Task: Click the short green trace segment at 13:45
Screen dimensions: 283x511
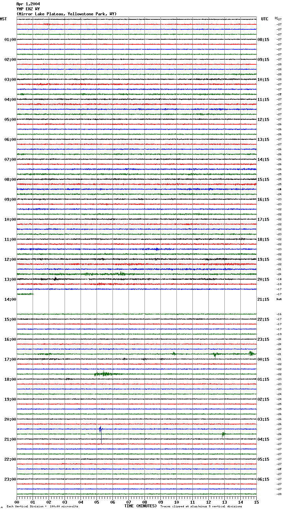Action: click(x=25, y=294)
